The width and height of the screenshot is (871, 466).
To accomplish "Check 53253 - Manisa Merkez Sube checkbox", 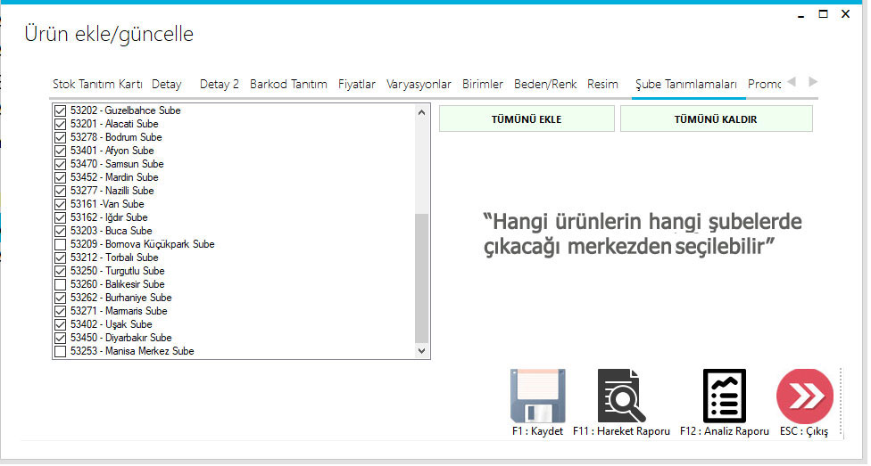I will tap(60, 351).
